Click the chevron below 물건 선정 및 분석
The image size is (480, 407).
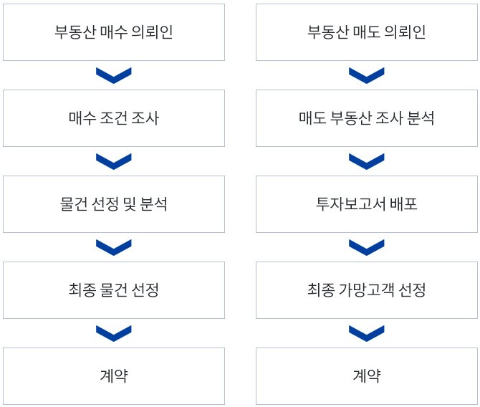coord(114,247)
